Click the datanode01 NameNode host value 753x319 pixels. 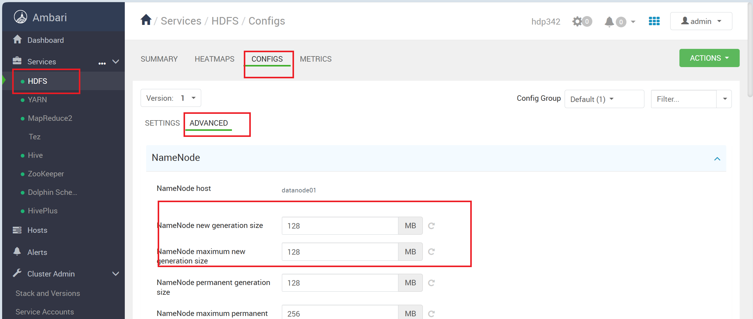coord(299,190)
